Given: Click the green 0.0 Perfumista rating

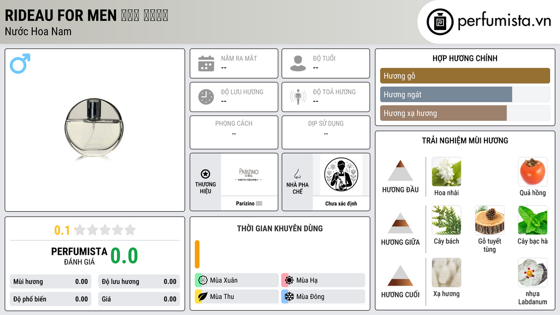Looking at the screenshot, I should [124, 256].
